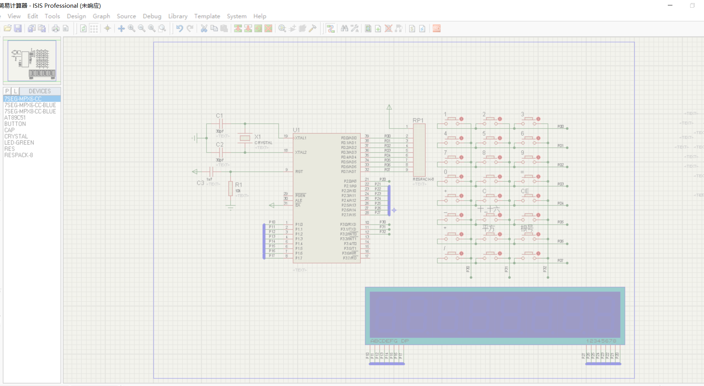
Task: Add a new sheet with plus icon
Action: [378, 29]
